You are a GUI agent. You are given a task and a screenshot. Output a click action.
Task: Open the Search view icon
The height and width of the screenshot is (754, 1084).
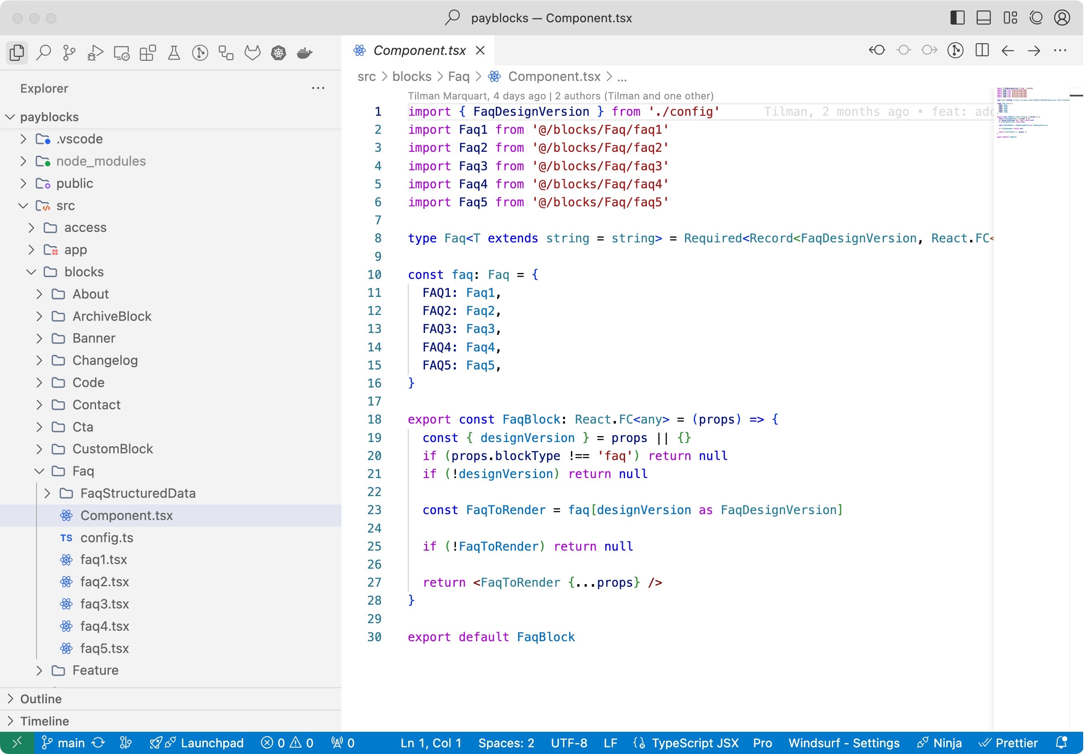click(44, 52)
